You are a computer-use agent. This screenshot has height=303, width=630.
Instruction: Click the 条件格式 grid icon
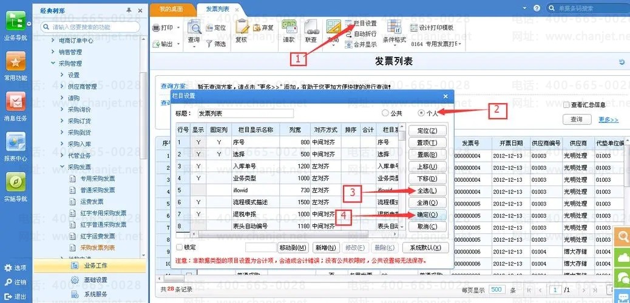pos(394,27)
